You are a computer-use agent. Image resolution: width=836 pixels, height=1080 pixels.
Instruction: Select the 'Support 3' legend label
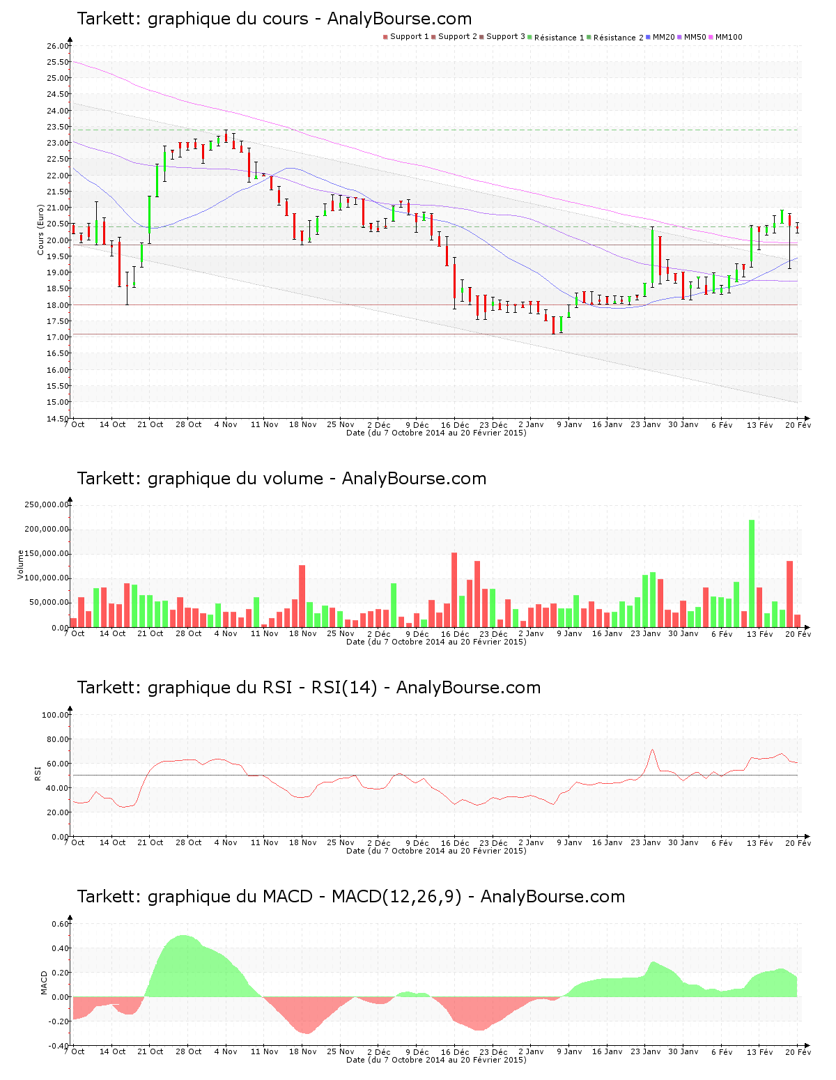click(506, 37)
